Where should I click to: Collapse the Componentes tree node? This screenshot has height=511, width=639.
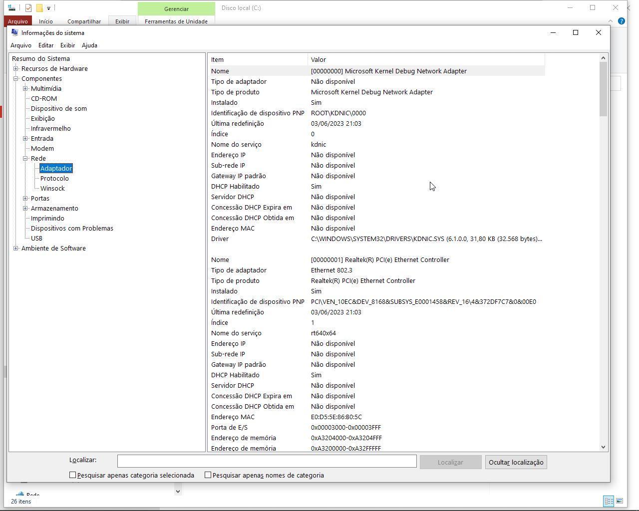[16, 78]
